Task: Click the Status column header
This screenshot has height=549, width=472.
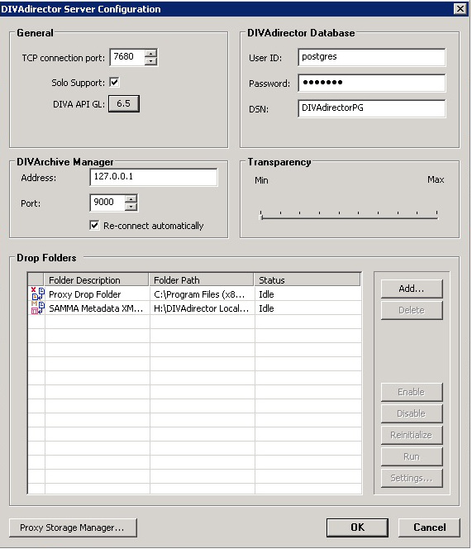Action: click(x=307, y=279)
